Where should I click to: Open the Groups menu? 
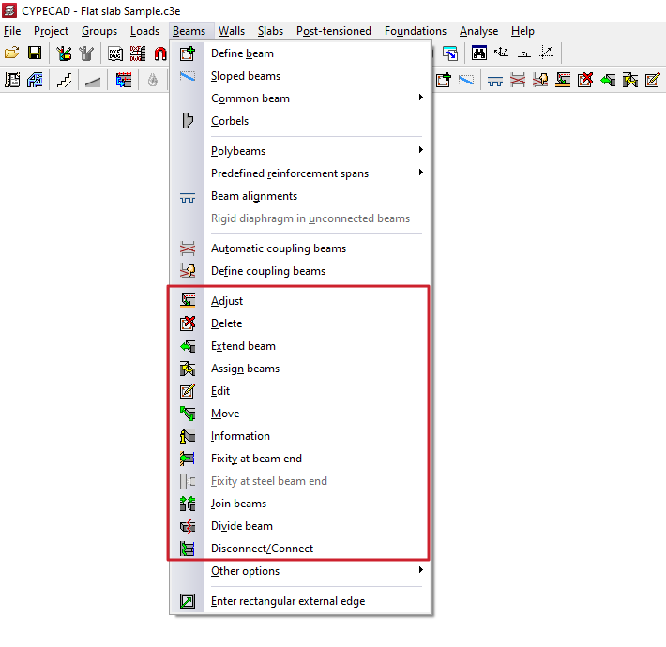[x=99, y=31]
